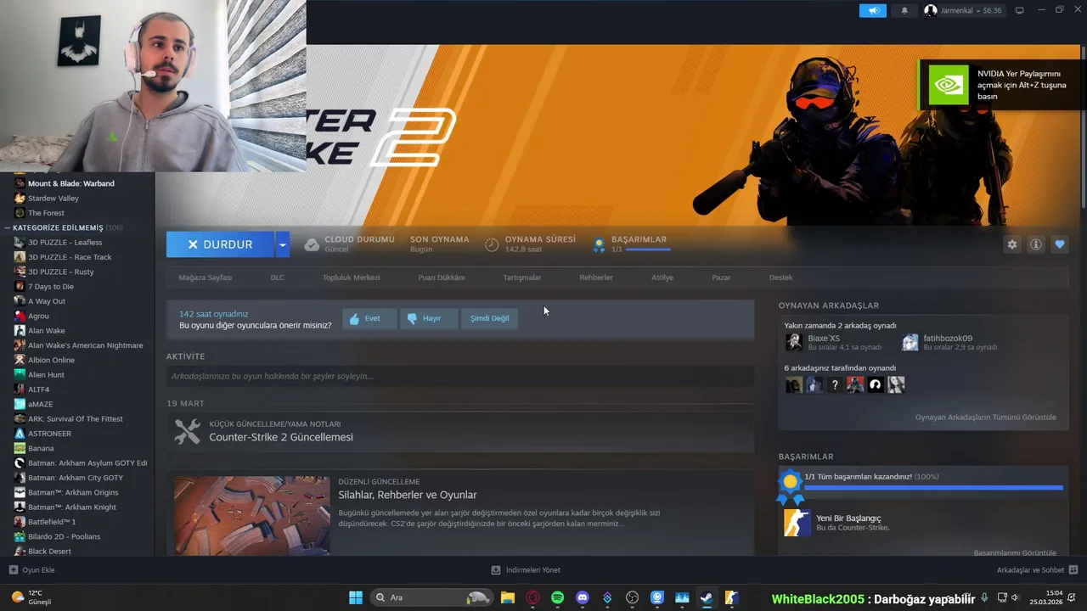Open friend Biaxe'XS avatar

794,342
